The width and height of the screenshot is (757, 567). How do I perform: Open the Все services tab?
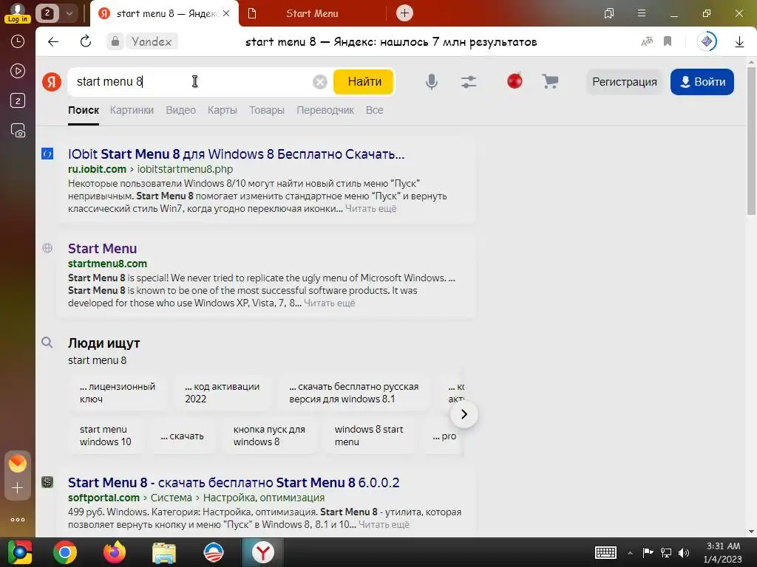tap(375, 110)
